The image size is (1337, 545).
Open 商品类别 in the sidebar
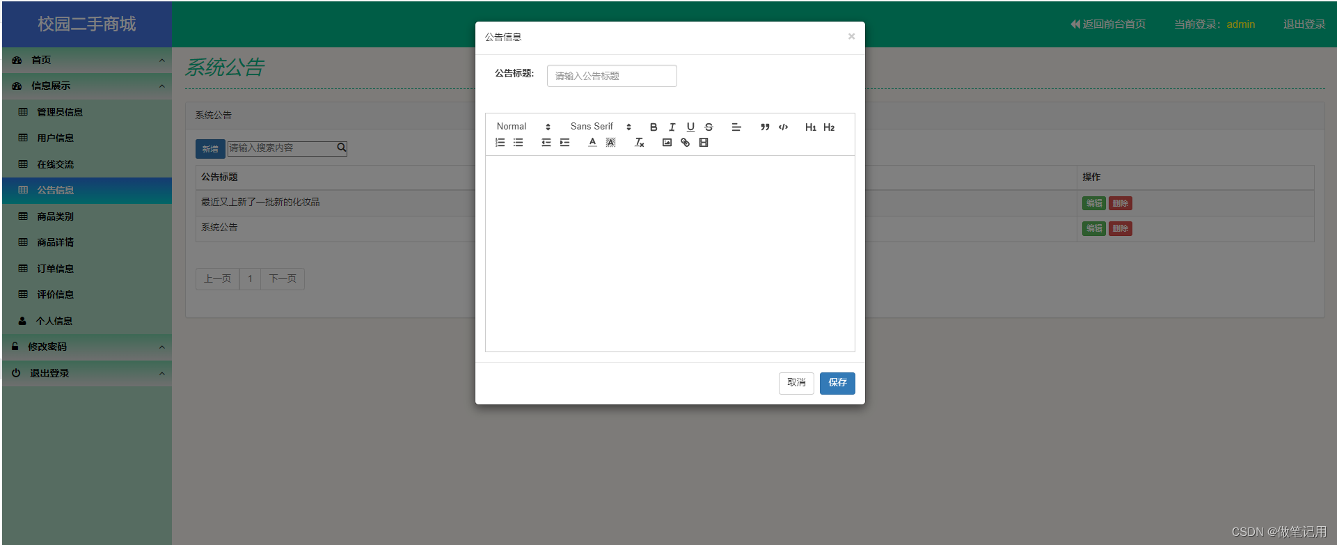point(87,216)
